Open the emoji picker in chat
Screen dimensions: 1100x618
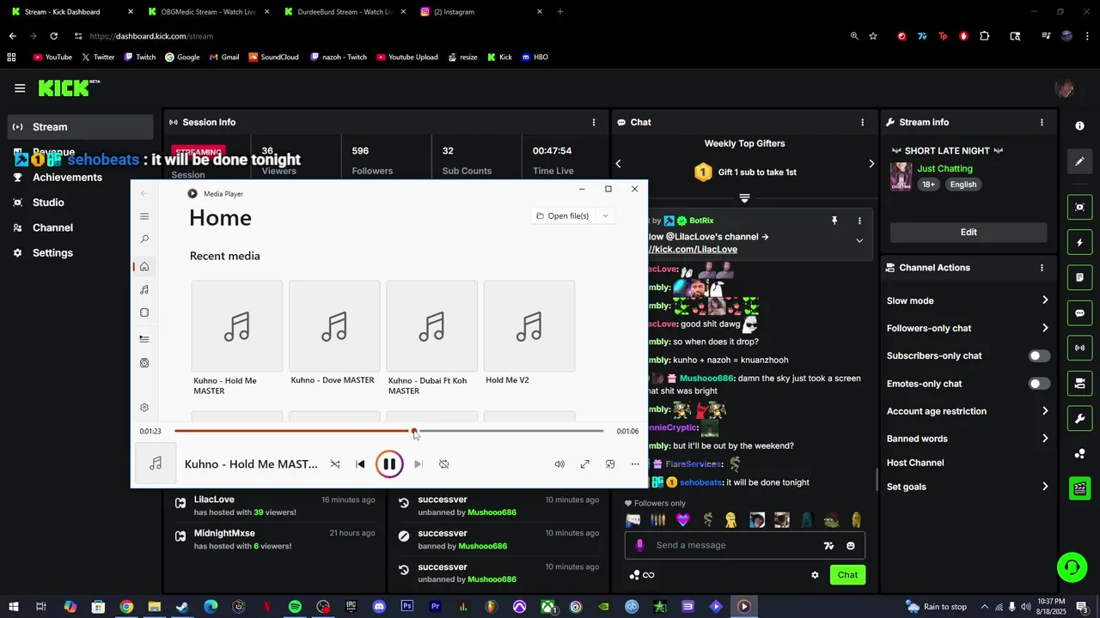851,546
